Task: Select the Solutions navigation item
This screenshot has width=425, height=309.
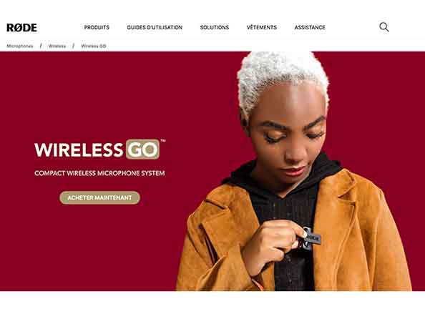Action: click(215, 27)
